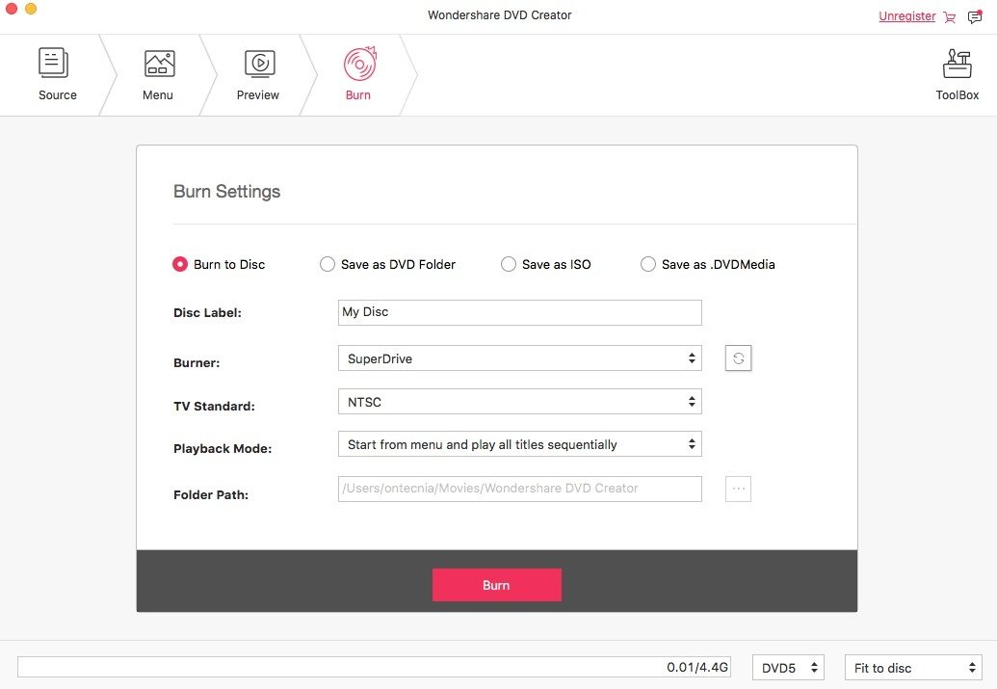Image resolution: width=997 pixels, height=689 pixels.
Task: Click the Playback Mode: field label
Action: 223,449
